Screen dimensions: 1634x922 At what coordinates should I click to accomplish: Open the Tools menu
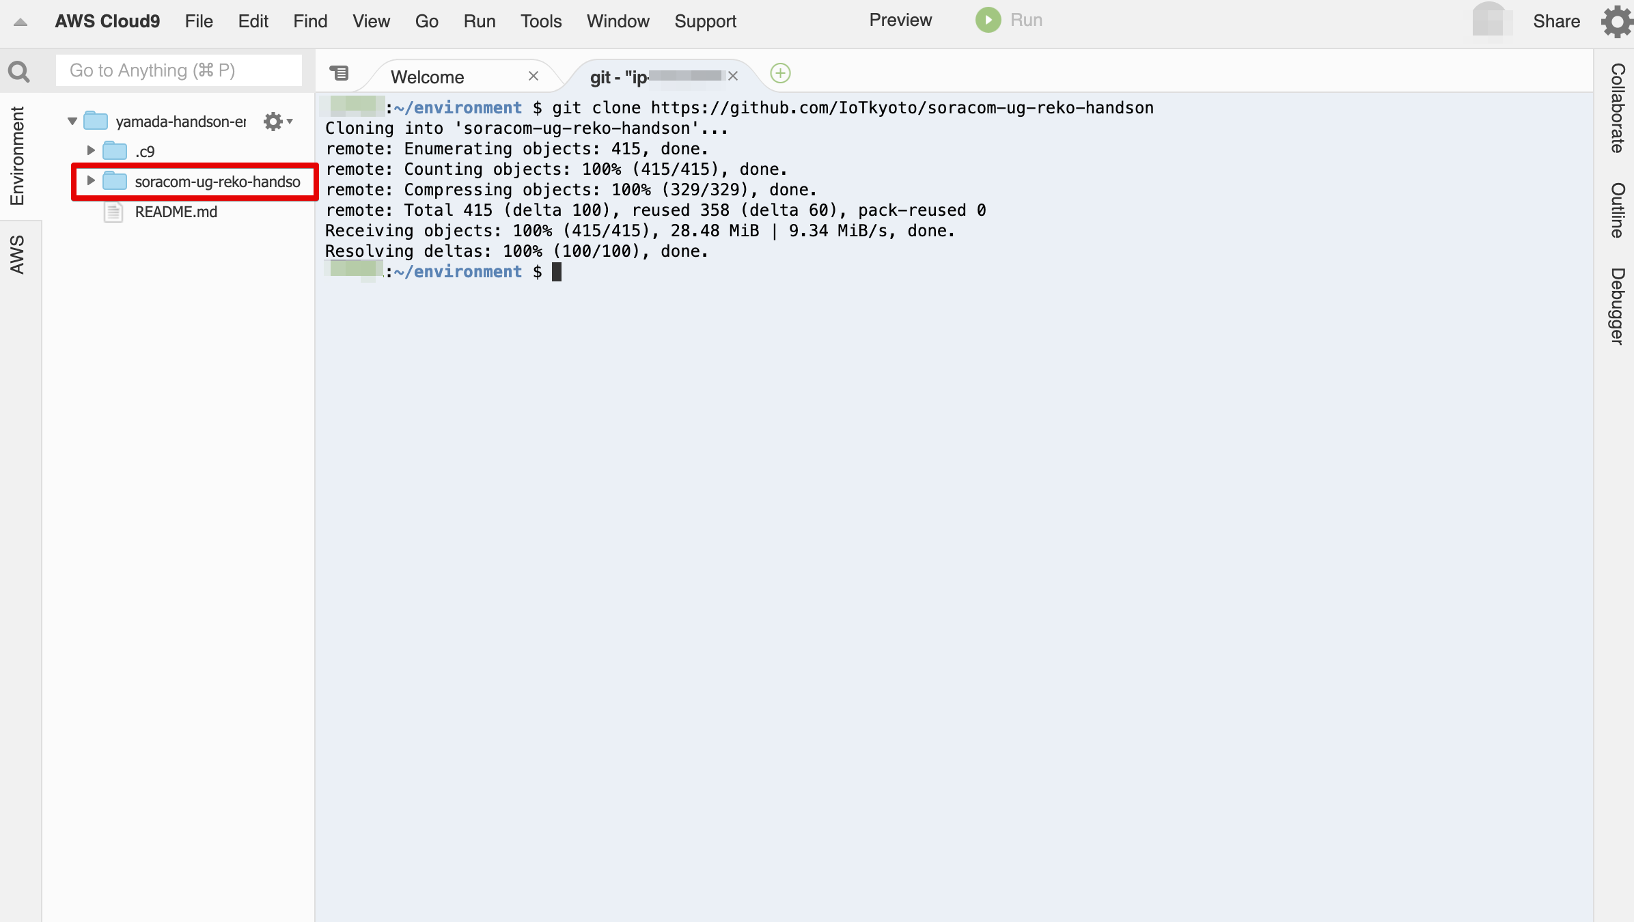[540, 21]
